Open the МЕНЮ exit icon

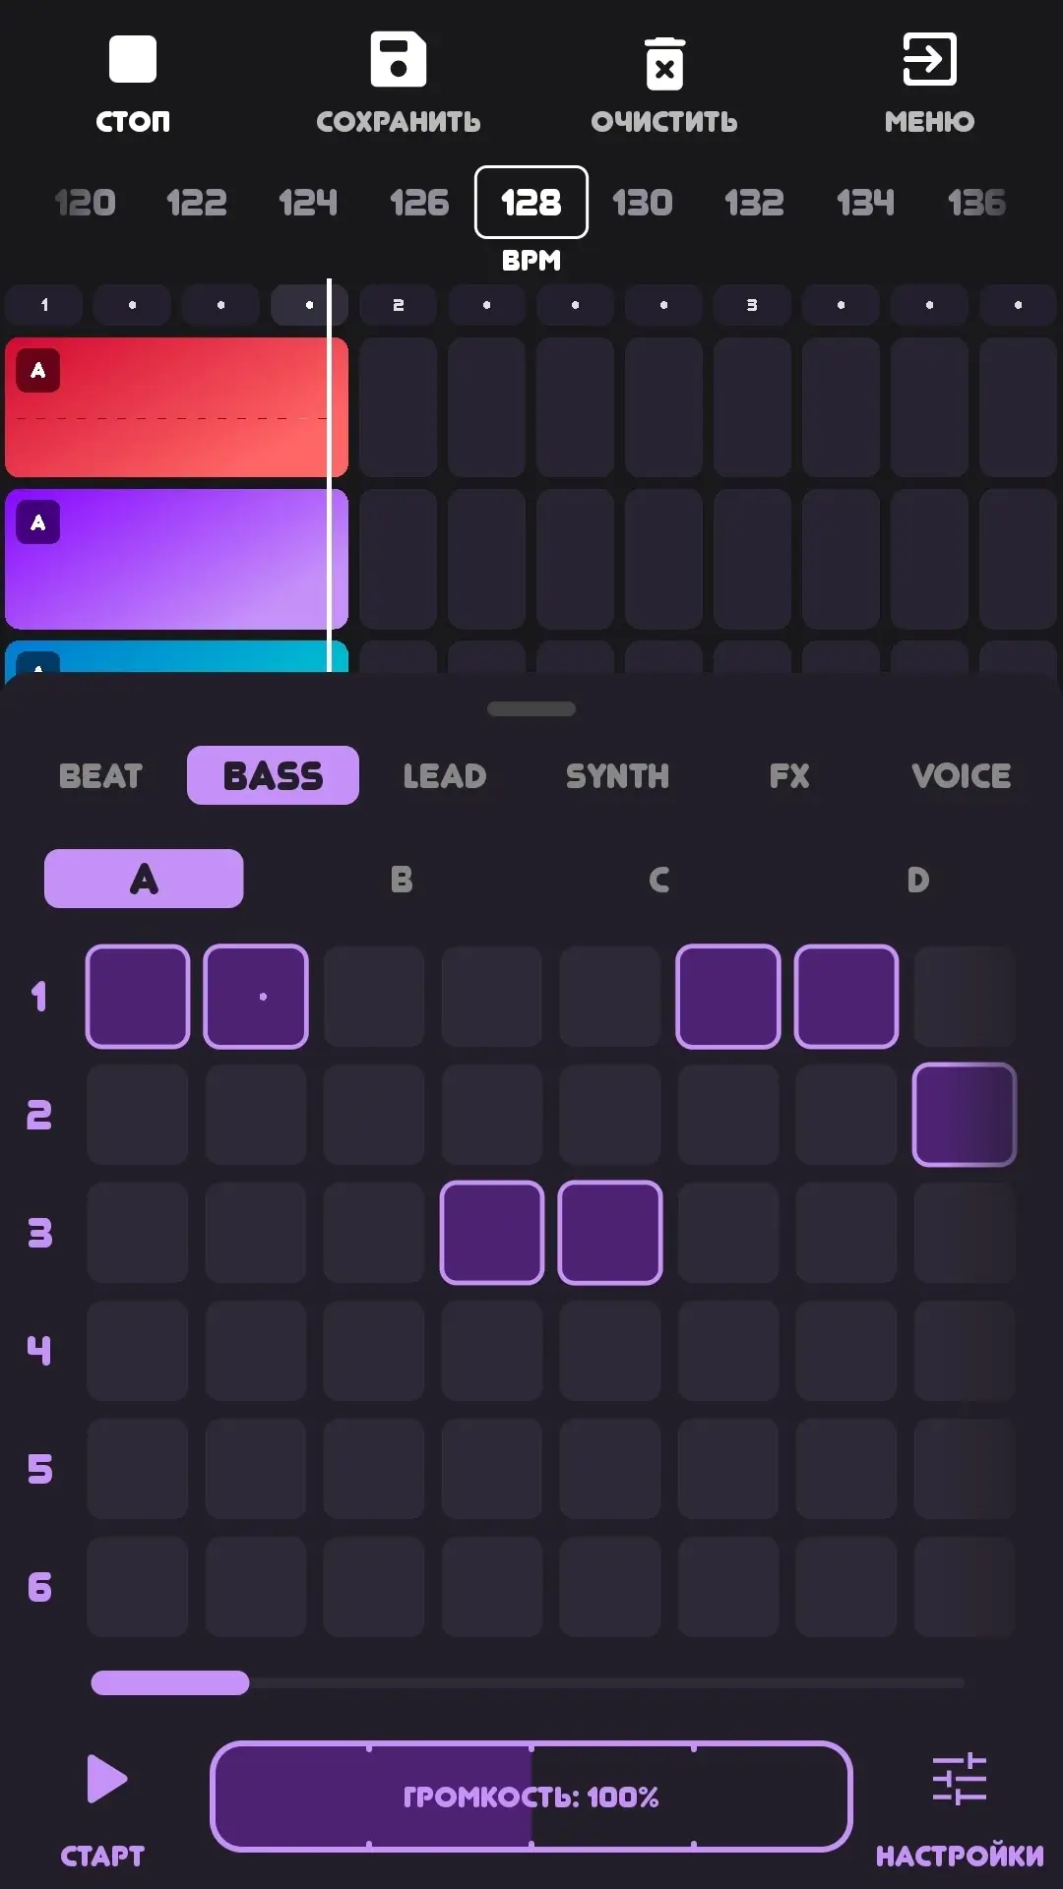tap(929, 59)
